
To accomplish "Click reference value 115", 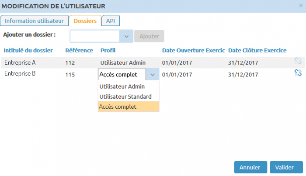I will pyautogui.click(x=70, y=75).
